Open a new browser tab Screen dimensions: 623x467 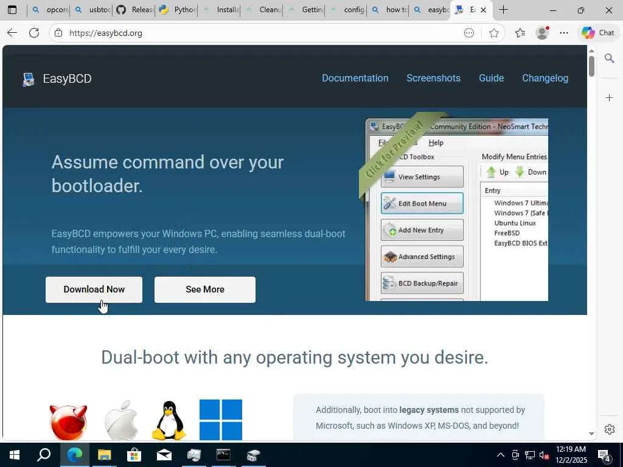503,10
